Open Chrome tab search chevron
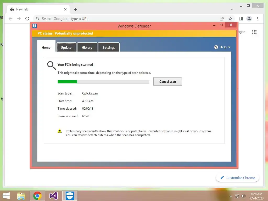This screenshot has width=268, height=201. (x=231, y=9)
